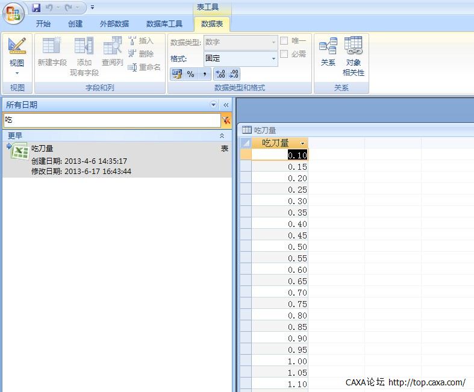Select the 吃刀量 table in navigation pane
Screen dimensions: 474x392
[x=117, y=160]
